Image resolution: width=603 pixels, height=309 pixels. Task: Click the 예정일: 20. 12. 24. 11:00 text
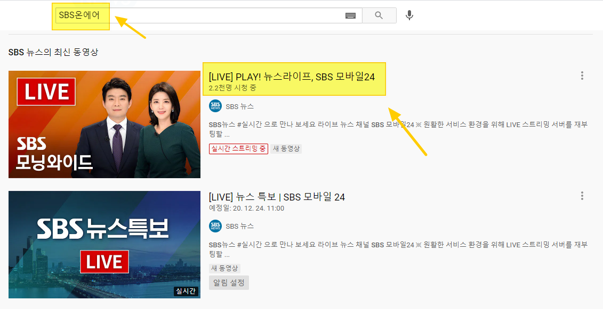(x=246, y=208)
